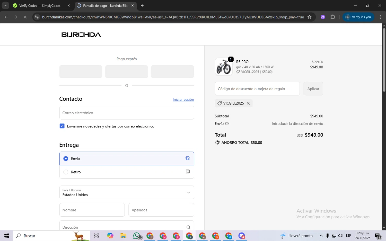
Task: Focus the Apellidos input field
Action: coord(161,210)
